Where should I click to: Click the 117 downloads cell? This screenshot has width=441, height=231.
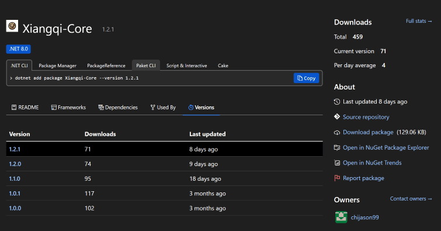click(x=89, y=194)
